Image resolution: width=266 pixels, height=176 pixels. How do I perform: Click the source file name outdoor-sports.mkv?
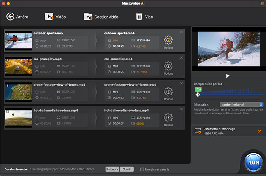coord(49,33)
